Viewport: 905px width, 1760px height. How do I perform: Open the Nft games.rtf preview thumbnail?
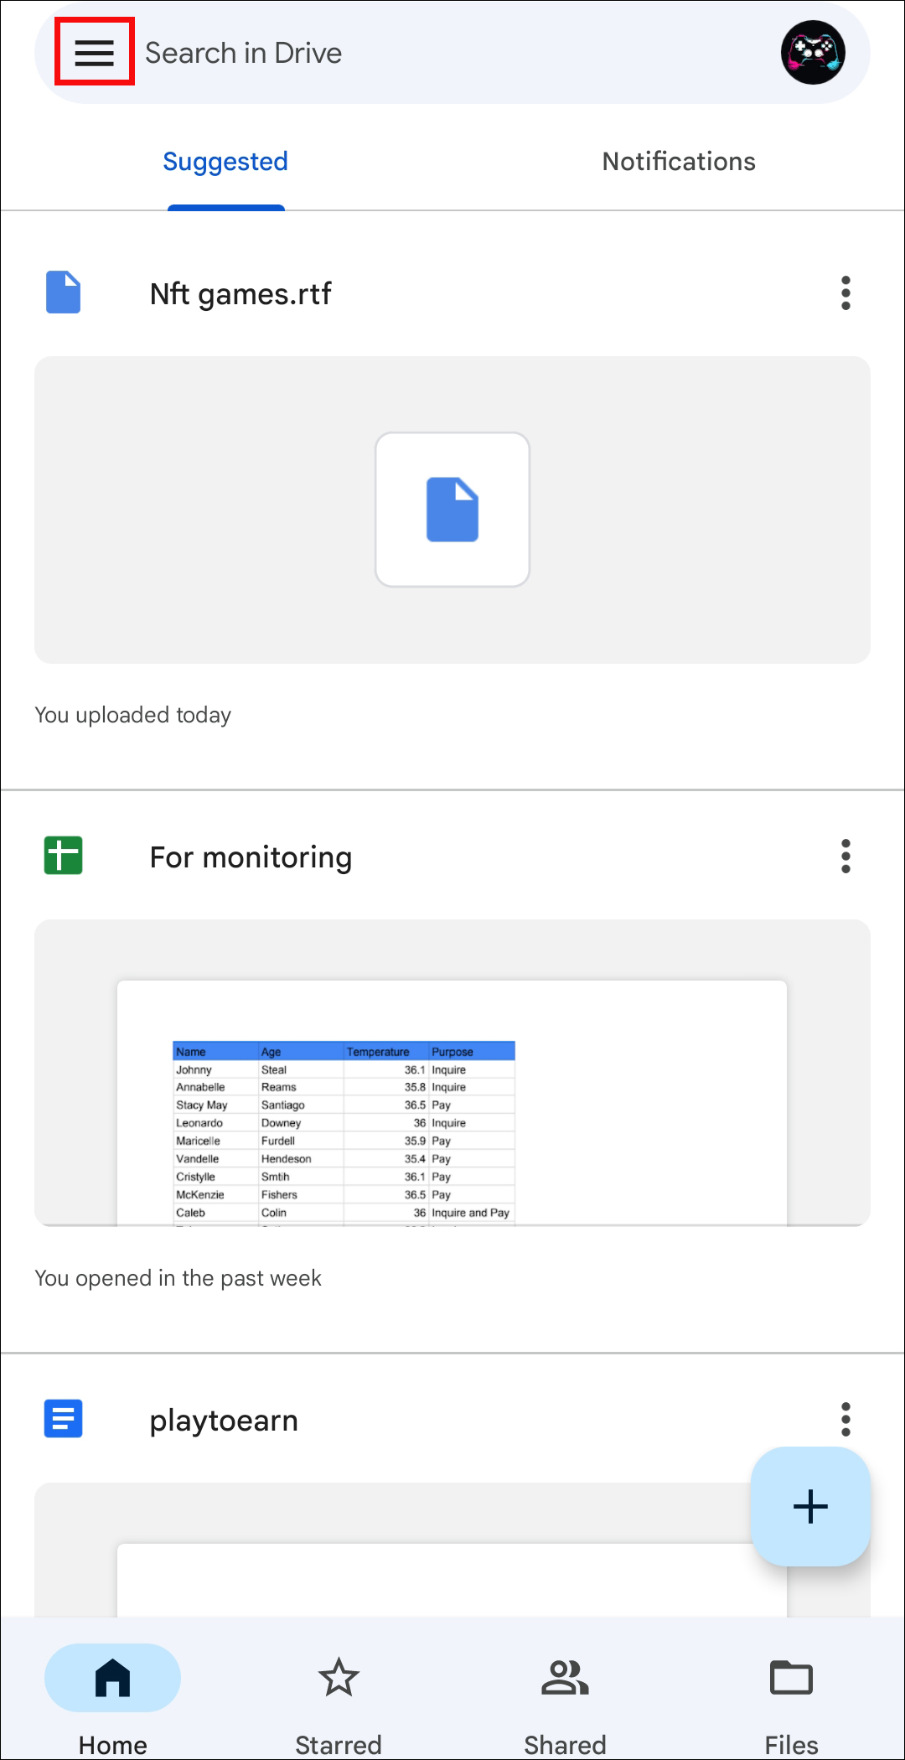(452, 510)
